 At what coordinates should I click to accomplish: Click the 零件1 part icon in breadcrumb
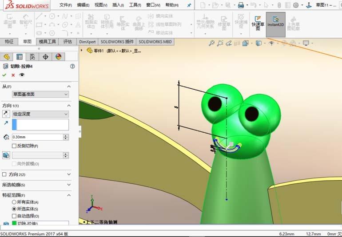[89, 51]
